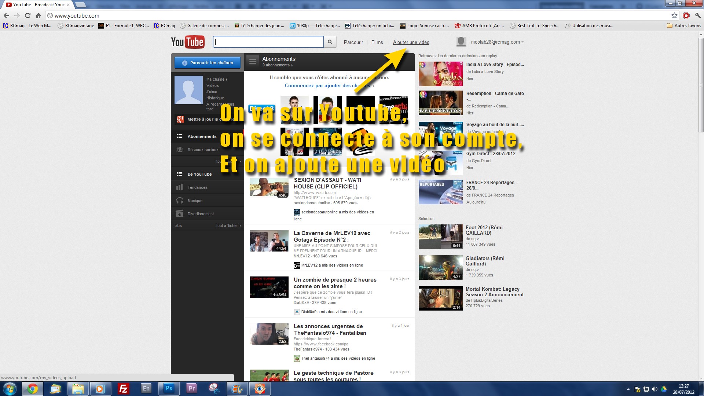Click the browser forward arrow

pyautogui.click(x=17, y=15)
